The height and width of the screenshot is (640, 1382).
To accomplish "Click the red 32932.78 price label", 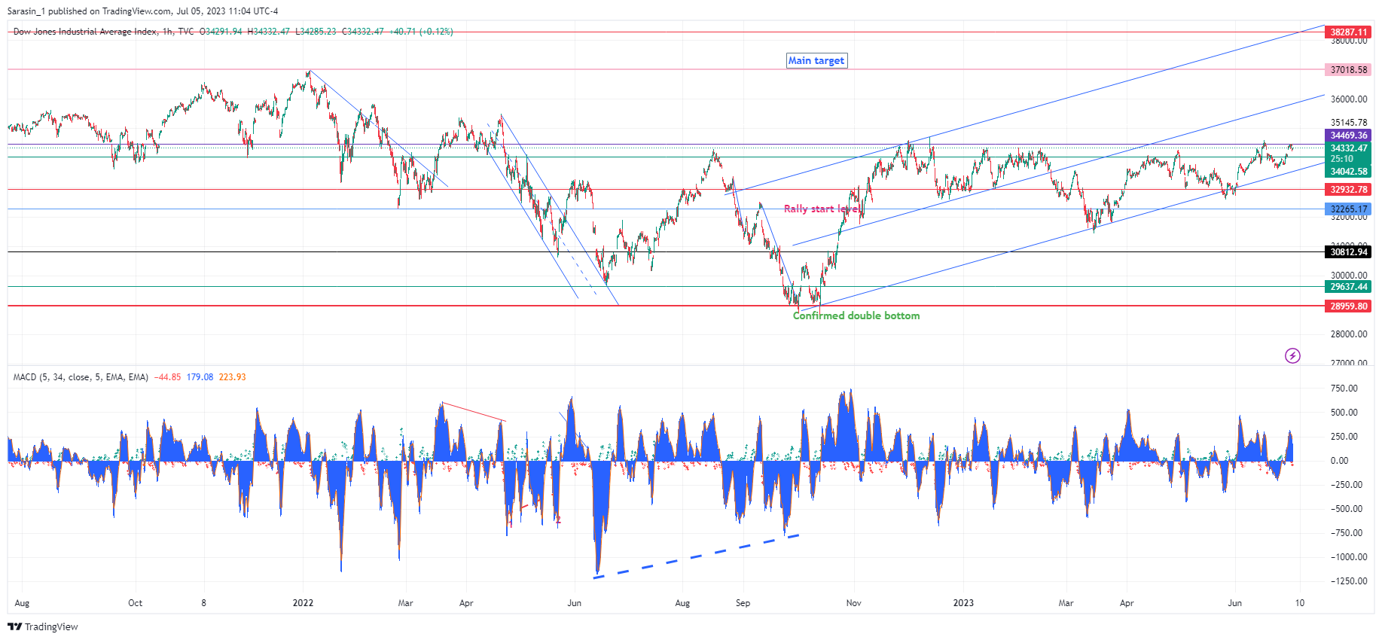I will 1348,190.
